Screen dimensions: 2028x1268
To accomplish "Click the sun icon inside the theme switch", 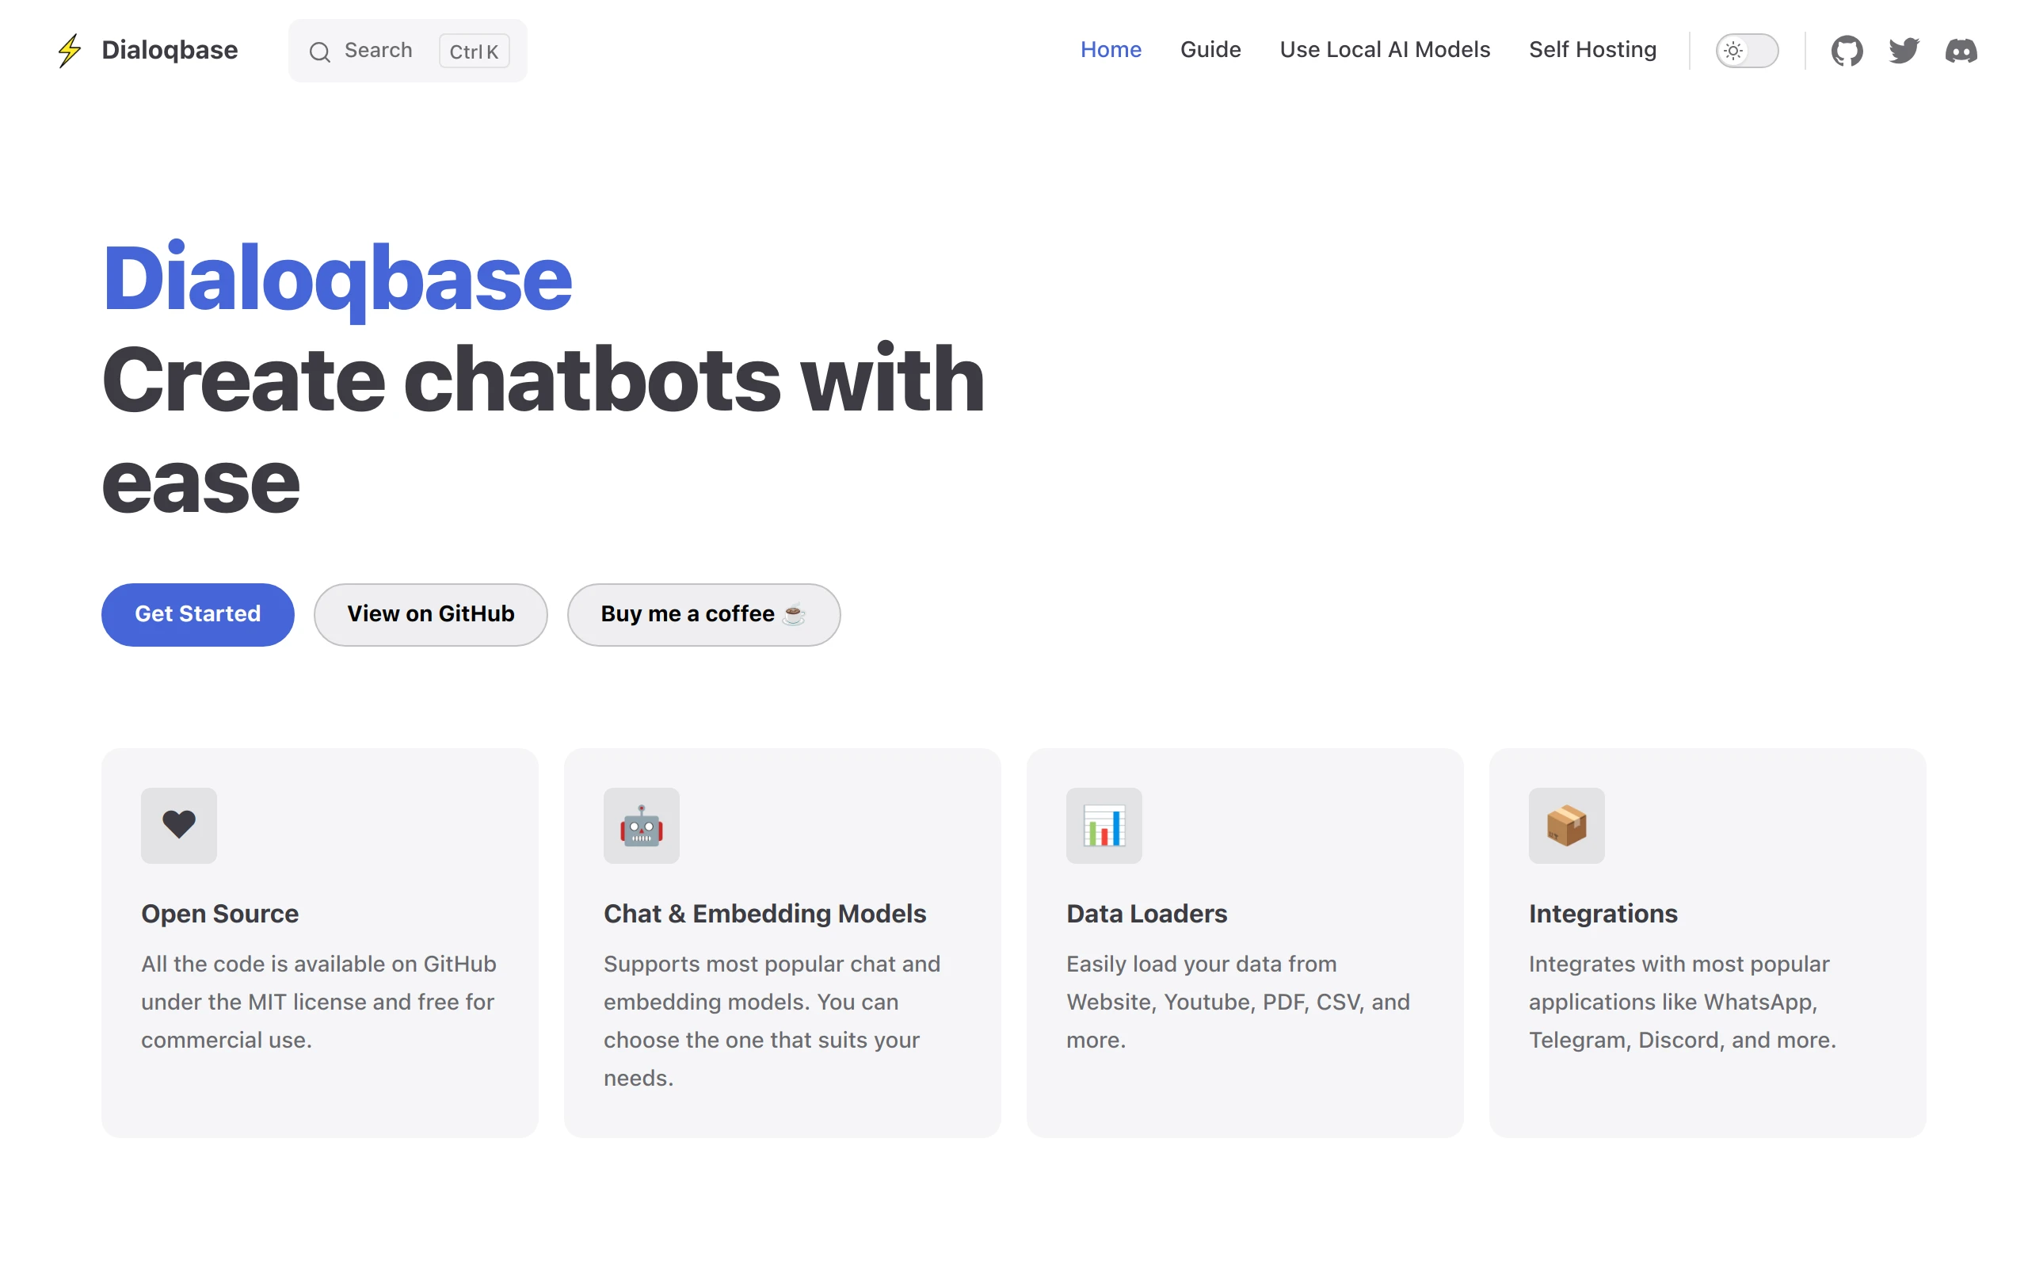I will [1733, 50].
